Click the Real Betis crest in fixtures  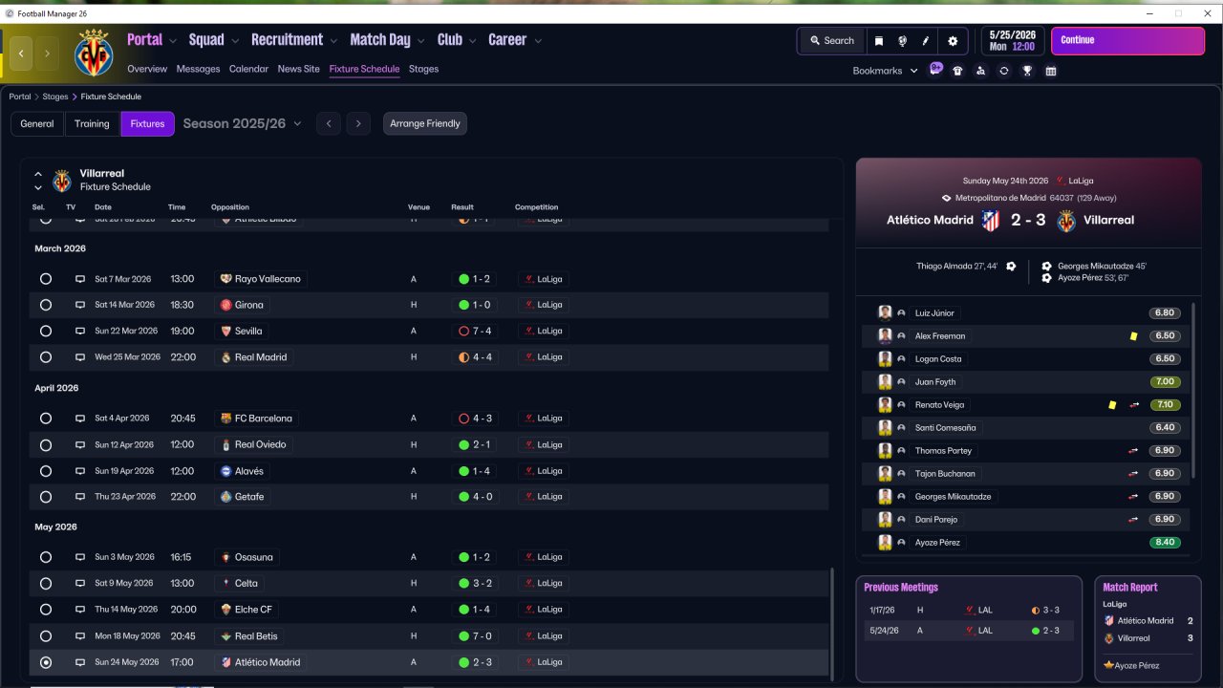[226, 636]
